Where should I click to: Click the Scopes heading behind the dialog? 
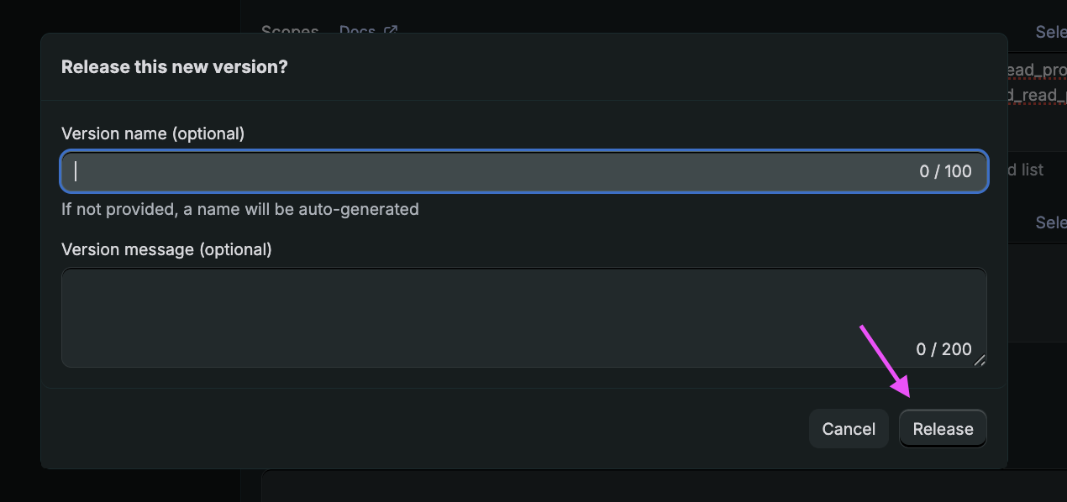[x=289, y=30]
